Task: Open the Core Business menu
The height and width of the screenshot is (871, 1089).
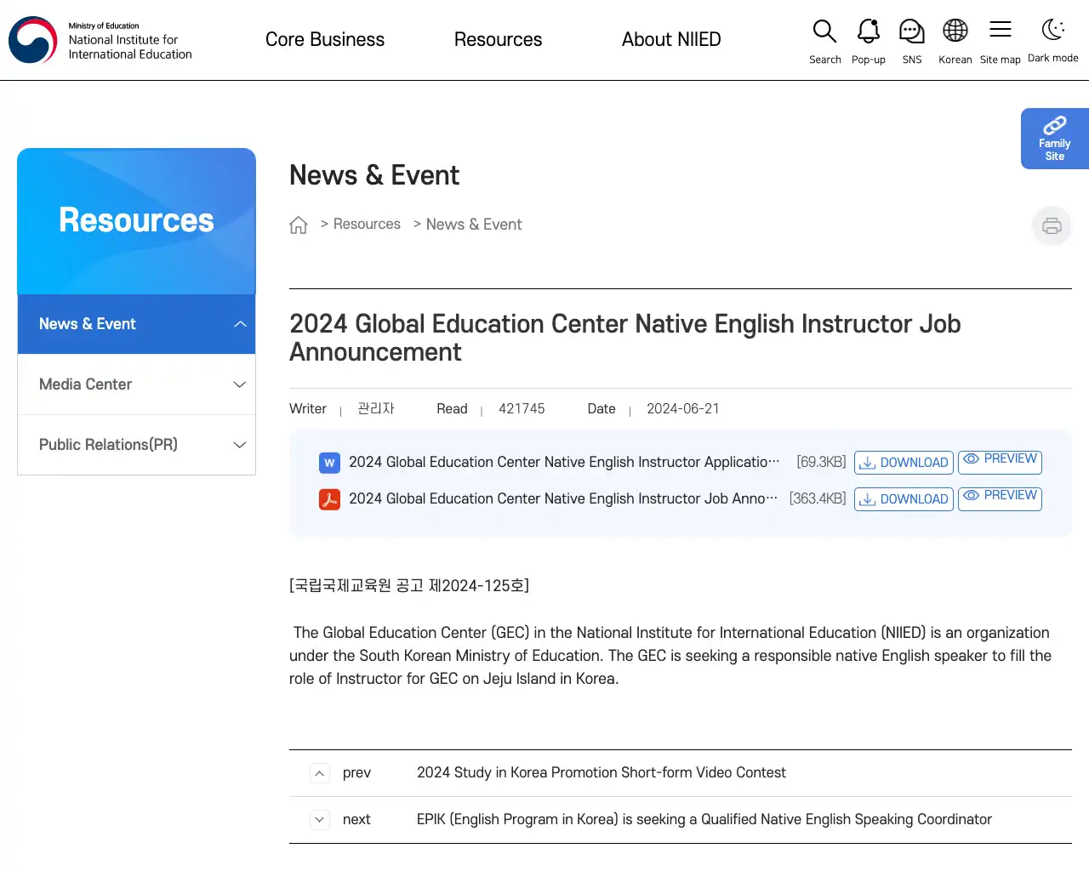Action: (x=325, y=40)
